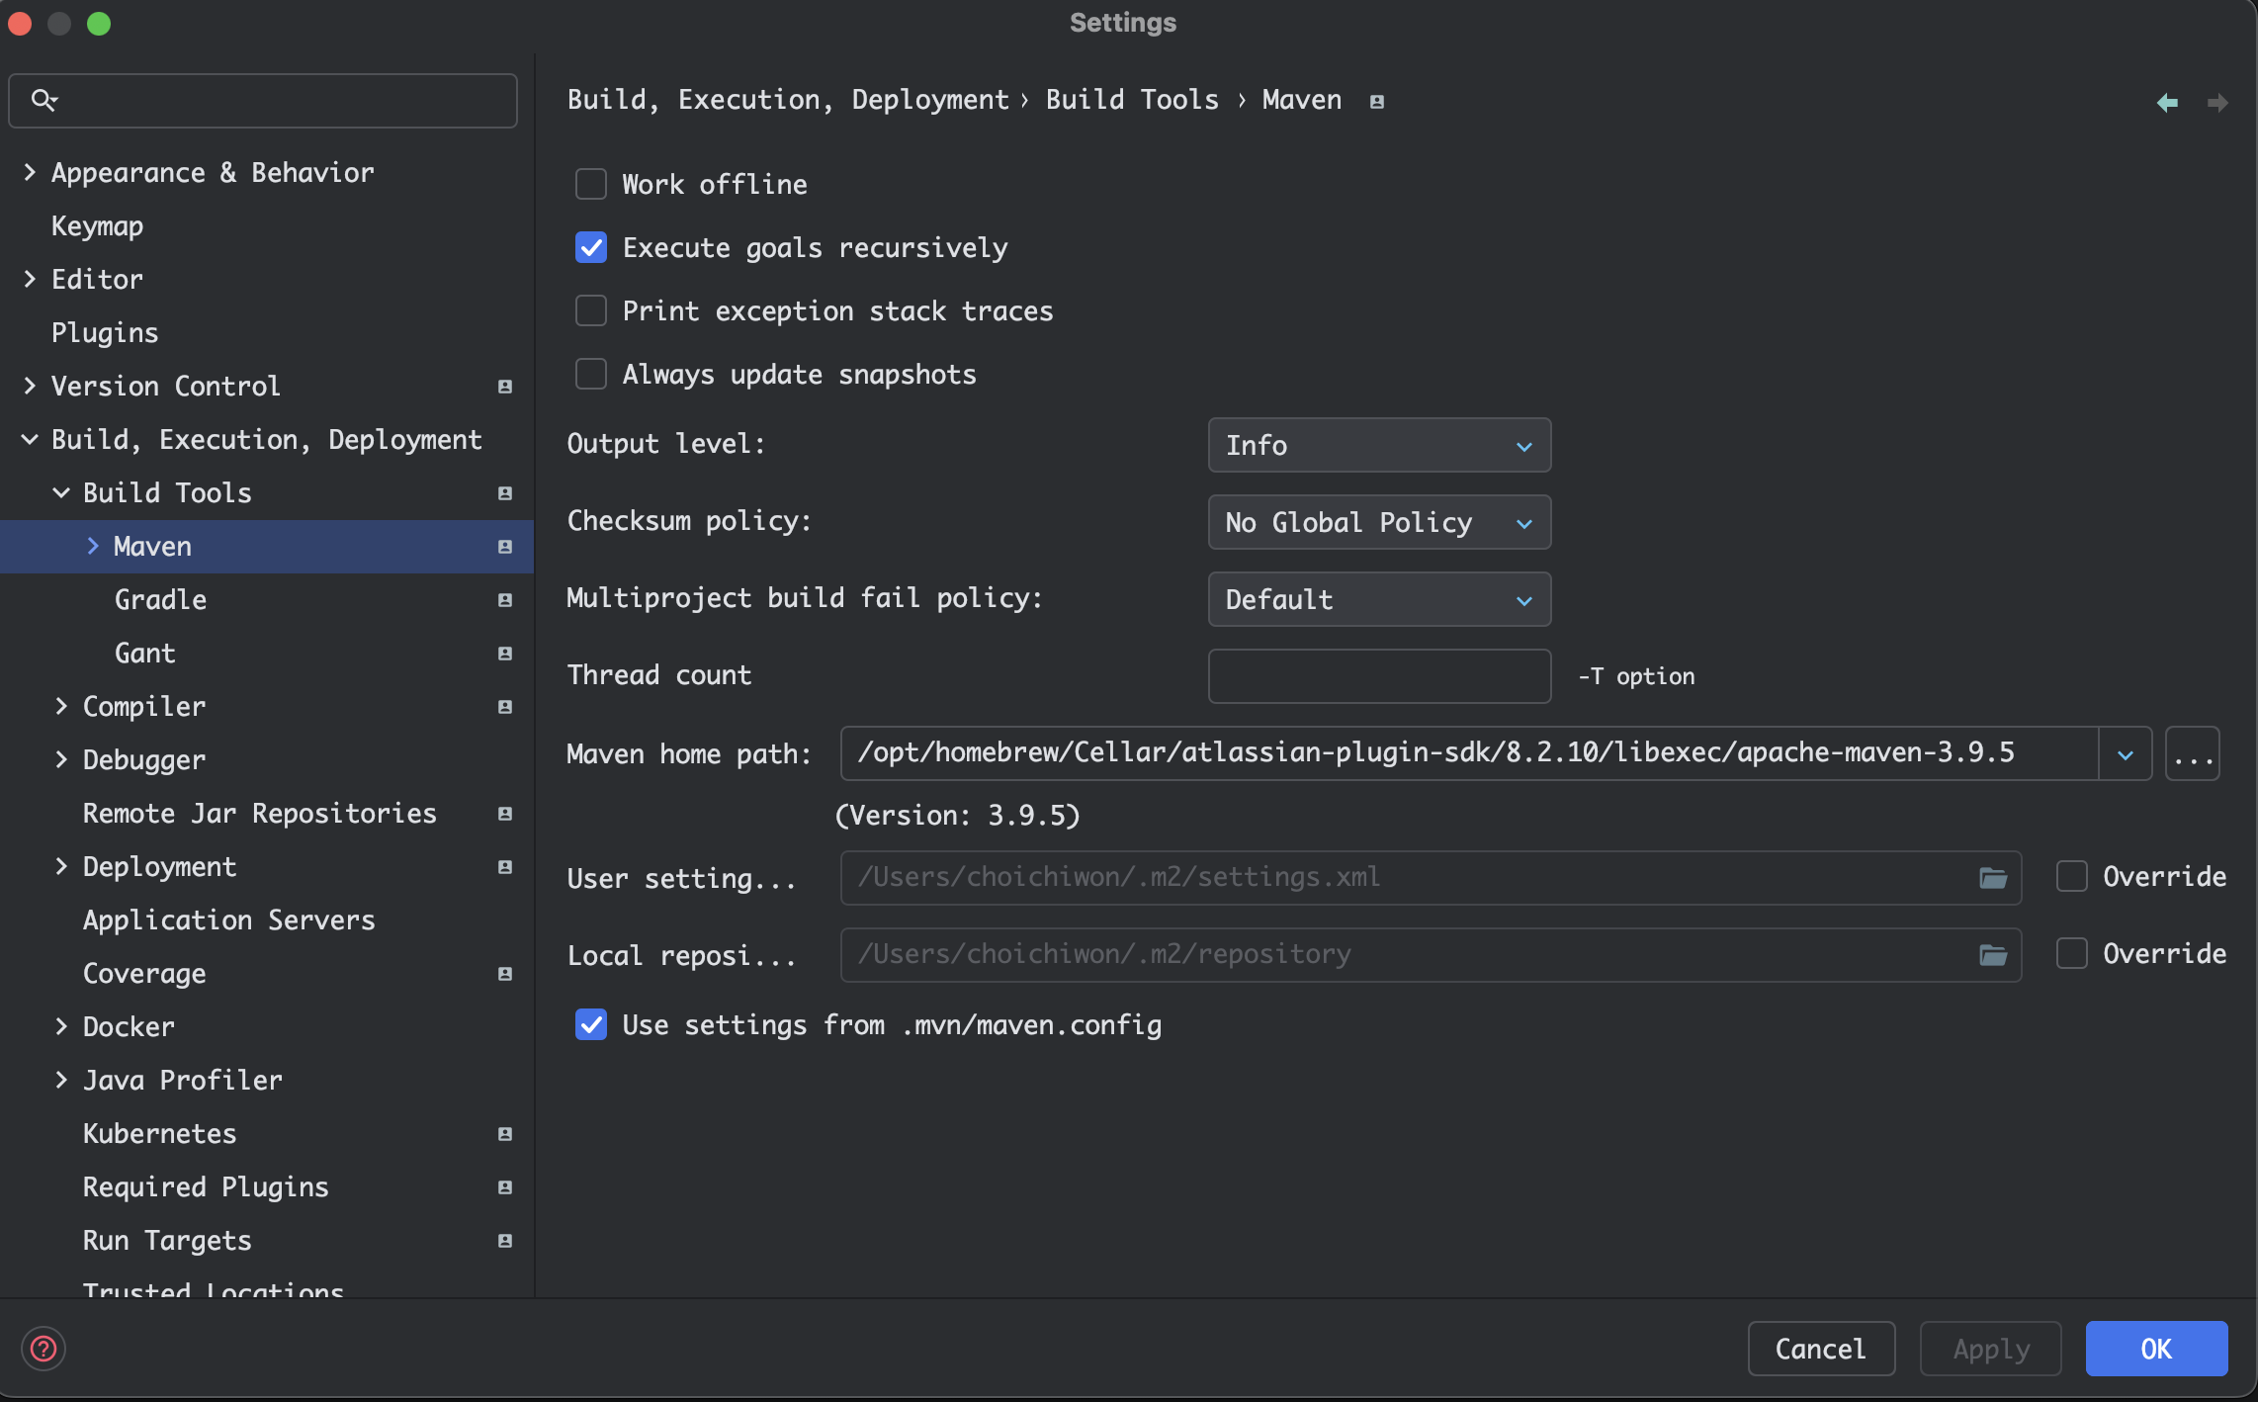Image resolution: width=2258 pixels, height=1402 pixels.
Task: Open the Output level dropdown
Action: click(x=1378, y=446)
